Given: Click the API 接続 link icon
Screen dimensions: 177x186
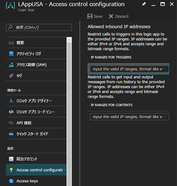Looking at the screenshot, I should [x=11, y=123].
